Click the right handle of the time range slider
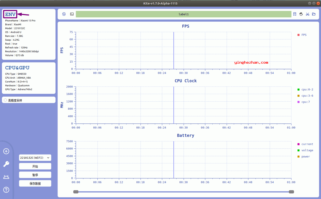The height and width of the screenshot is (199, 321). [x=292, y=192]
